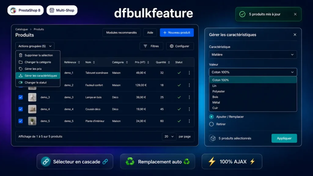
Task: Click the Nouveau produit button
Action: click(x=177, y=32)
